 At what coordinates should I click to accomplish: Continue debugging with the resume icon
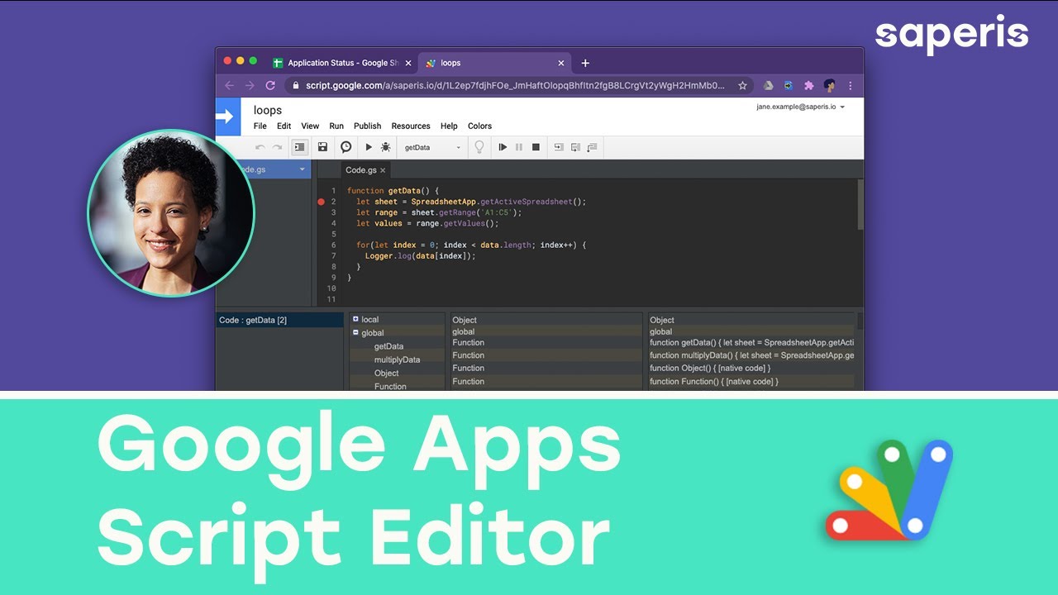click(x=503, y=147)
